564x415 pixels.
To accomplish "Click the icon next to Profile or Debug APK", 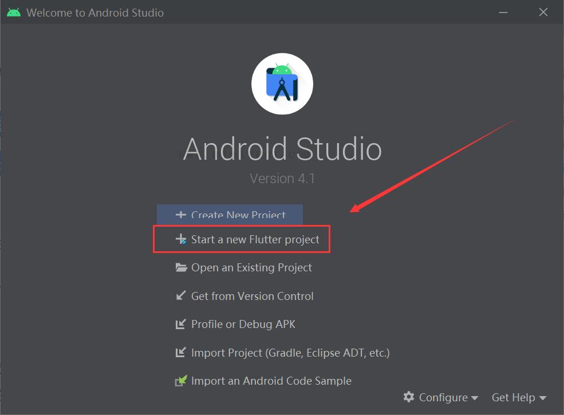I will [x=180, y=324].
